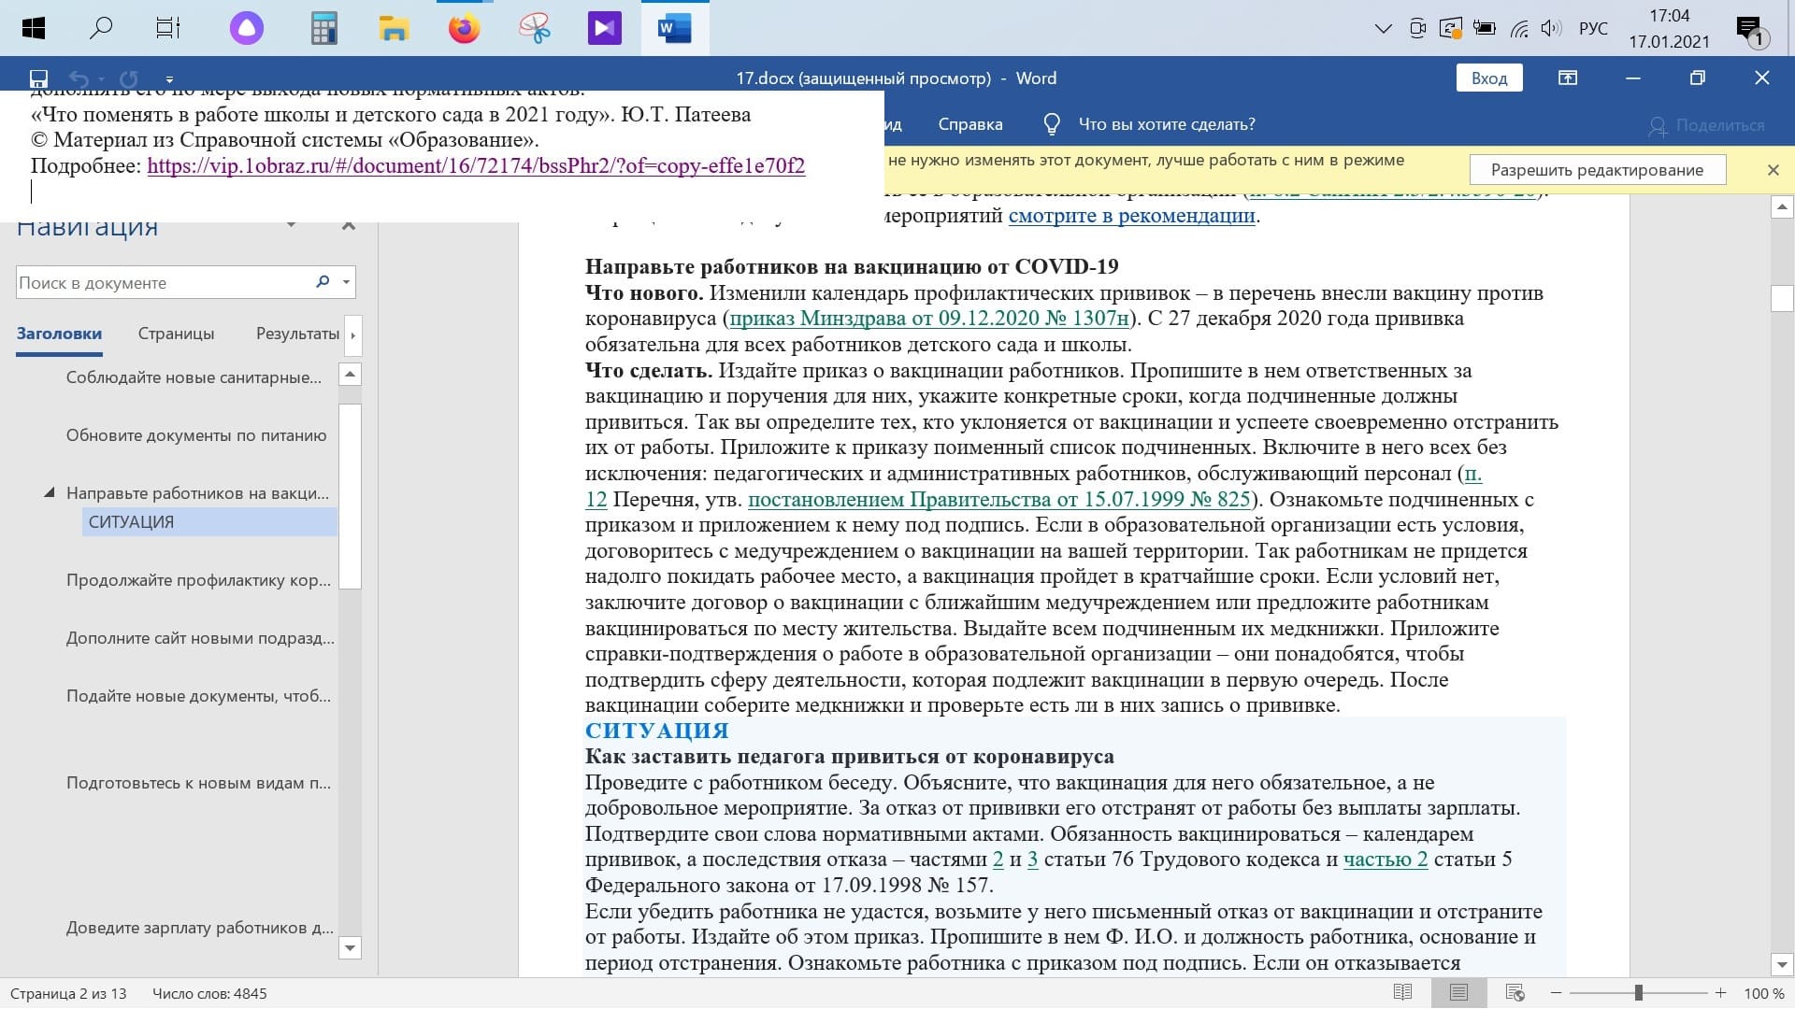Go to heading Подготовьтесь к новым видам п...
This screenshot has height=1009, width=1795.
click(x=198, y=783)
